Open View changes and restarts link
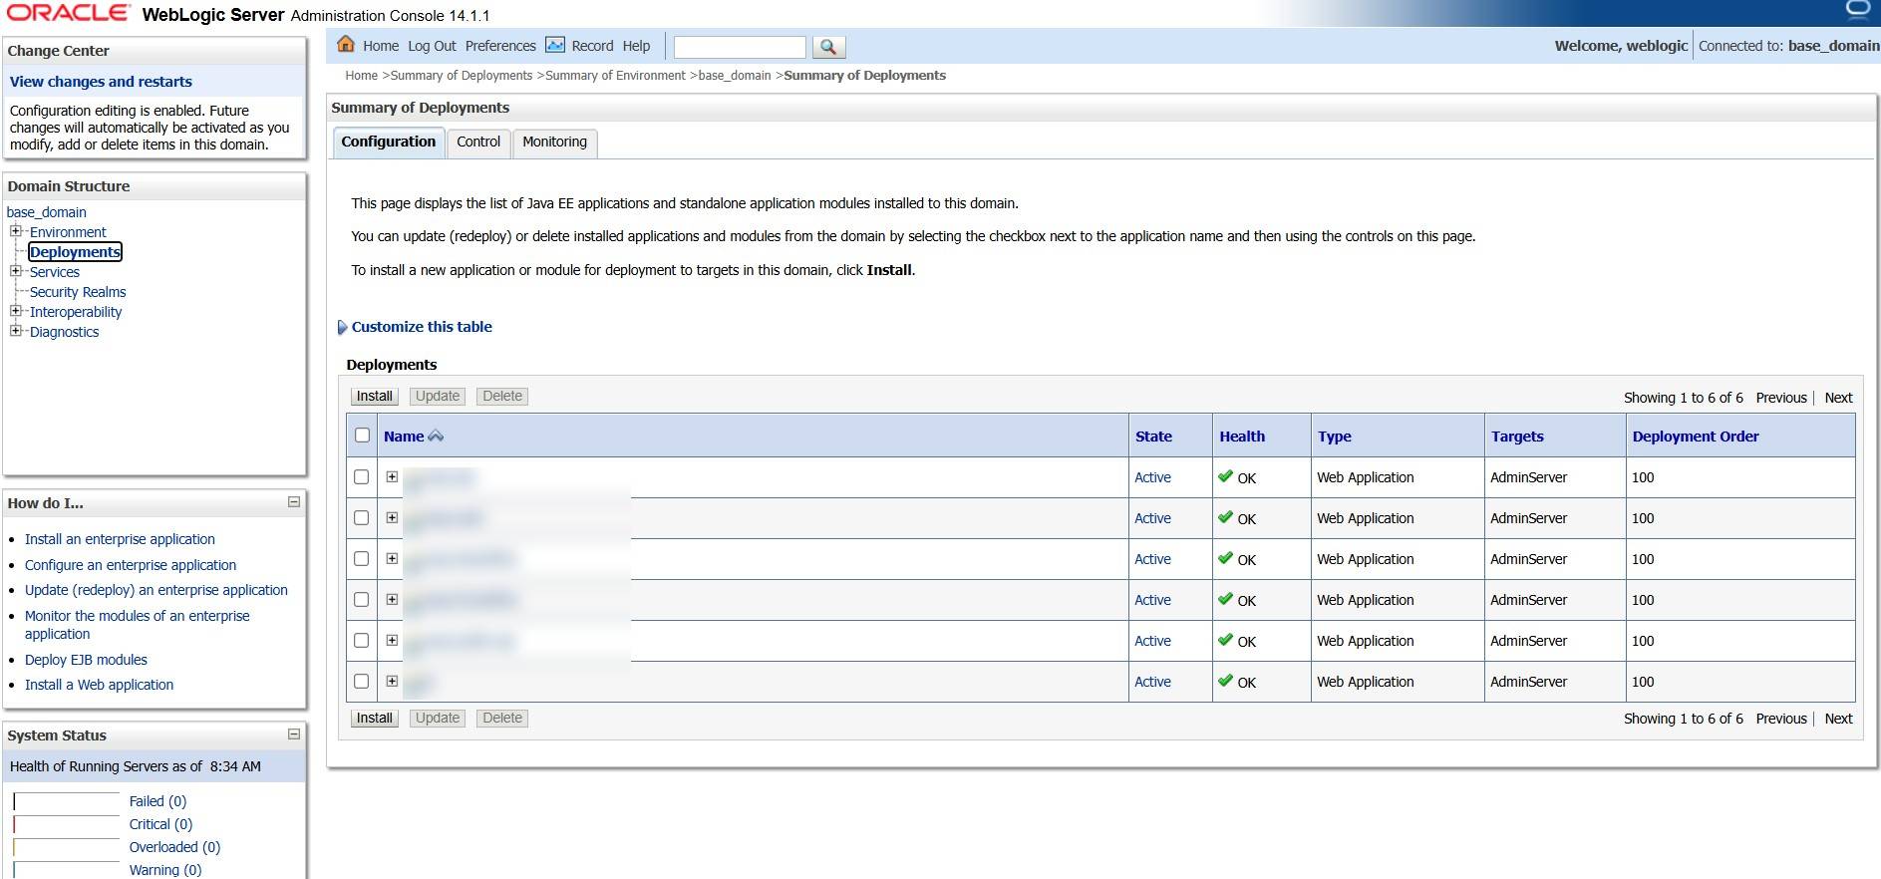The height and width of the screenshot is (879, 1881). 101,82
